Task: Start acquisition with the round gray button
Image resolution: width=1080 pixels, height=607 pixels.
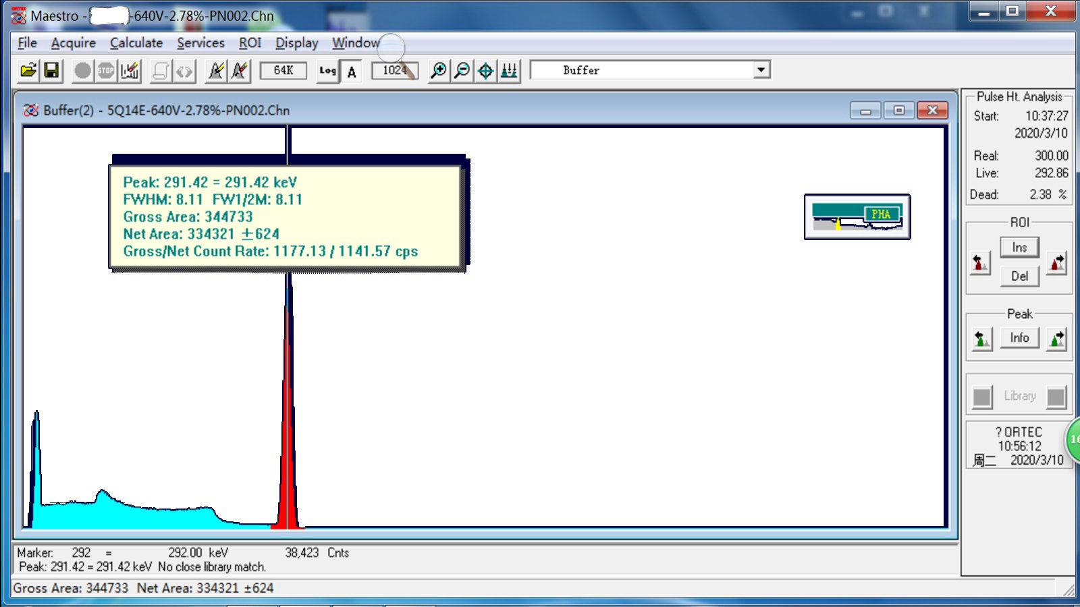Action: pos(82,70)
